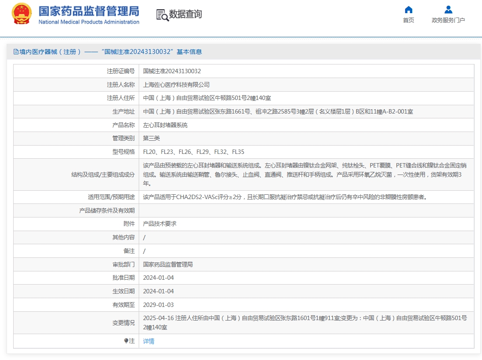Click the user portal person icon
The height and width of the screenshot is (360, 482).
click(x=448, y=10)
